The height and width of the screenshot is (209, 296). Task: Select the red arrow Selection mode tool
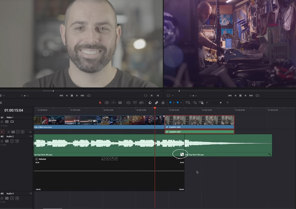coord(100,103)
